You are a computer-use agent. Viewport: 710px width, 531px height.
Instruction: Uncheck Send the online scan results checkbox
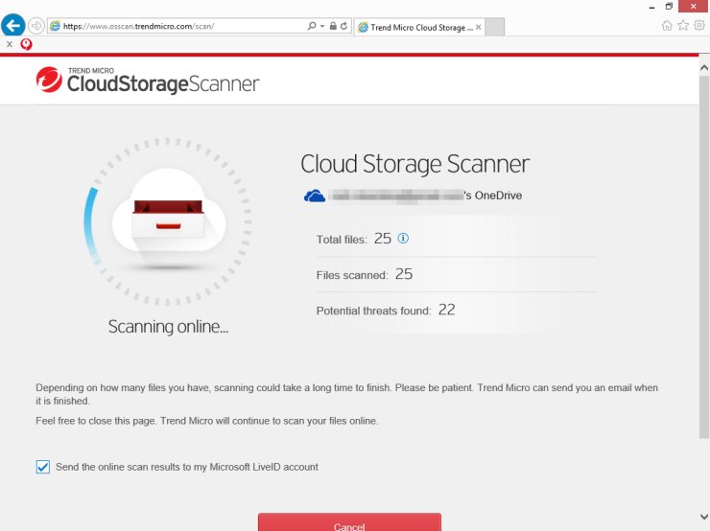coord(42,467)
